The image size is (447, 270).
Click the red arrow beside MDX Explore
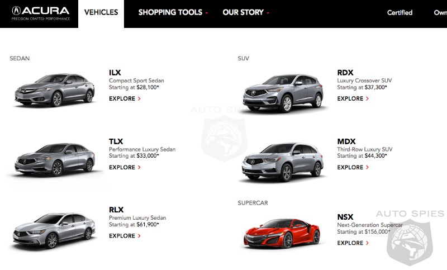(x=367, y=167)
